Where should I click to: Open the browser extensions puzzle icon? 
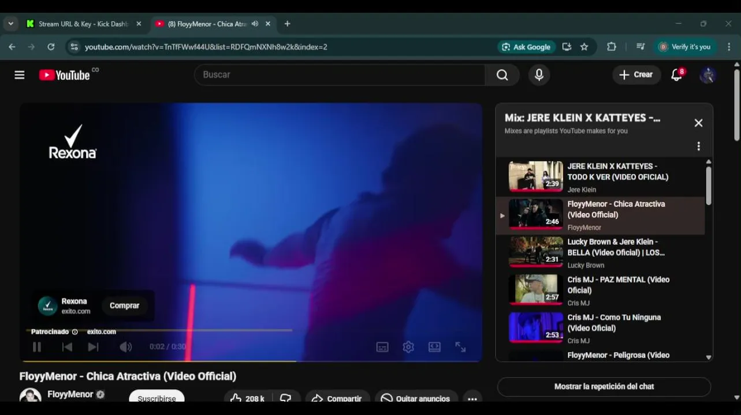pyautogui.click(x=612, y=47)
